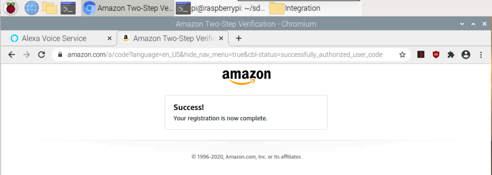The height and width of the screenshot is (175, 492).
Task: Click the browser forward arrow
Action: [27, 55]
